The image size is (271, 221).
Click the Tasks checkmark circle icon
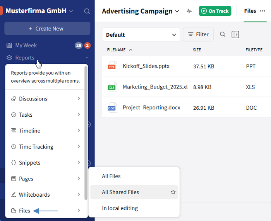[x=14, y=115]
